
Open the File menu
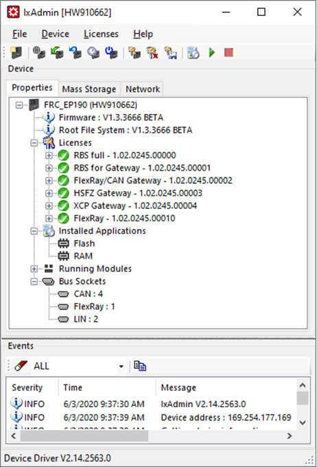[x=20, y=34]
